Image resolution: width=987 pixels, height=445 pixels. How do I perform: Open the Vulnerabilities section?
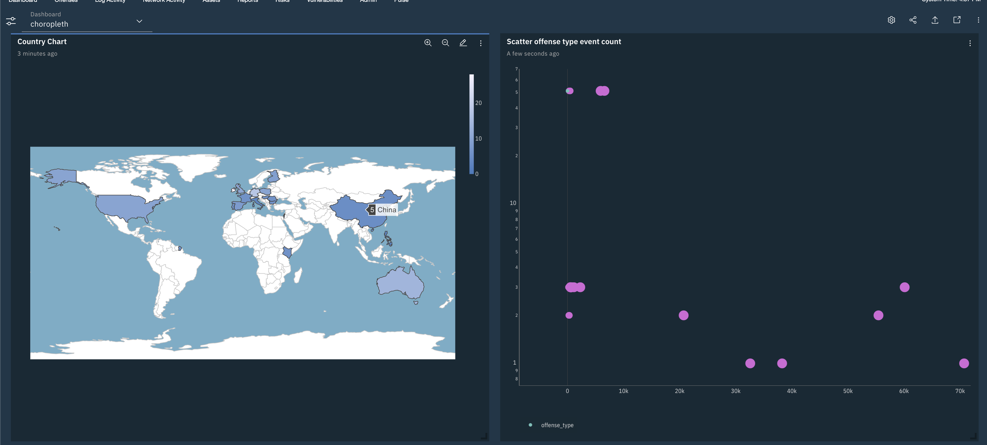[324, 1]
